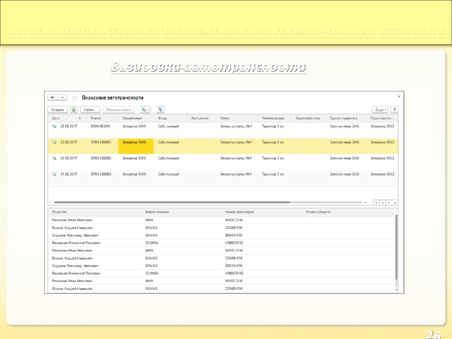Select document row numbered ЭП00-000002

[x=101, y=158]
